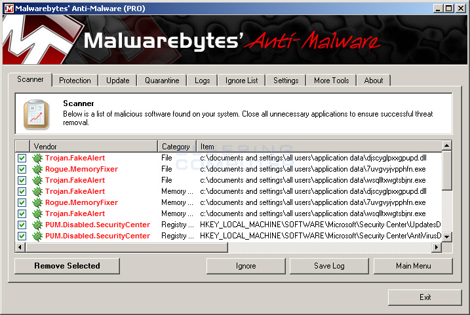Click the bug icon beside wsqlltxwgtsbjnr.exe Memory row

37,213
